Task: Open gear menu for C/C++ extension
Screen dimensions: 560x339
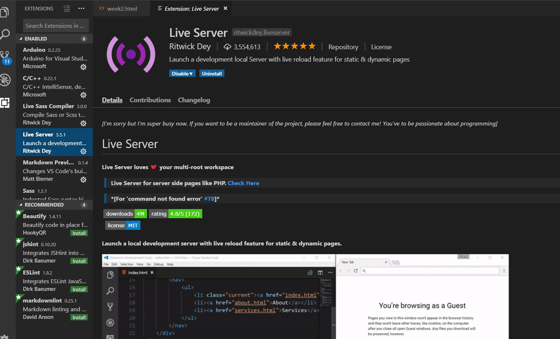Action: click(x=83, y=95)
